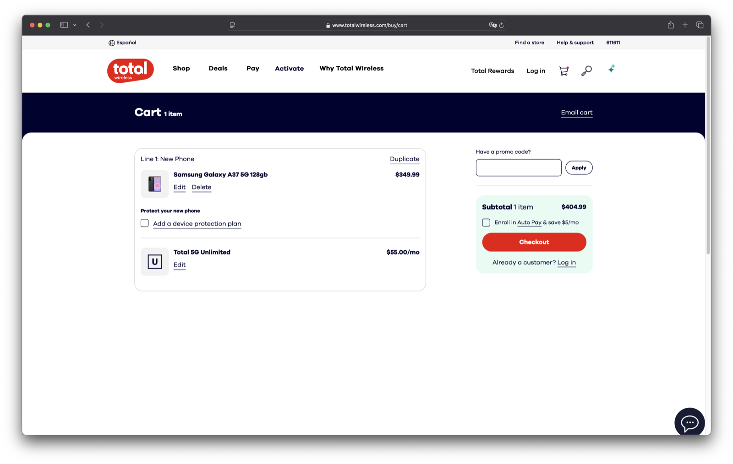Screen dimensions: 733x464
Task: Check Add a device protection plan box
Action: (145, 223)
